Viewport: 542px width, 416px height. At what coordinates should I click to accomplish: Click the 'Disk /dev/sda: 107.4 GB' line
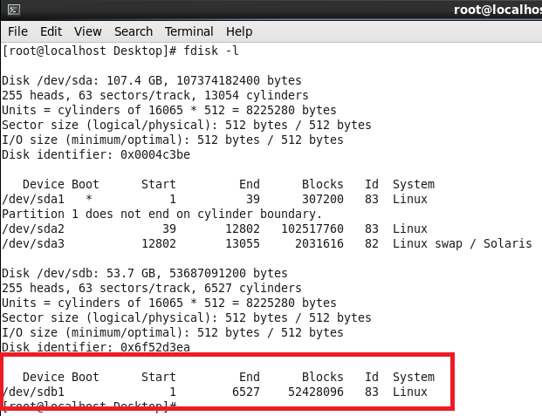[x=152, y=80]
